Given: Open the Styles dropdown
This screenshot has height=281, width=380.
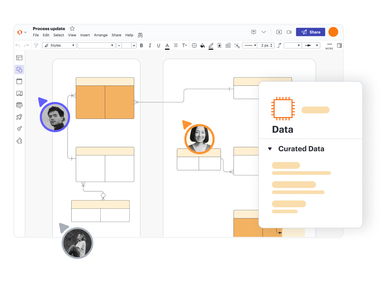Looking at the screenshot, I should (x=59, y=45).
